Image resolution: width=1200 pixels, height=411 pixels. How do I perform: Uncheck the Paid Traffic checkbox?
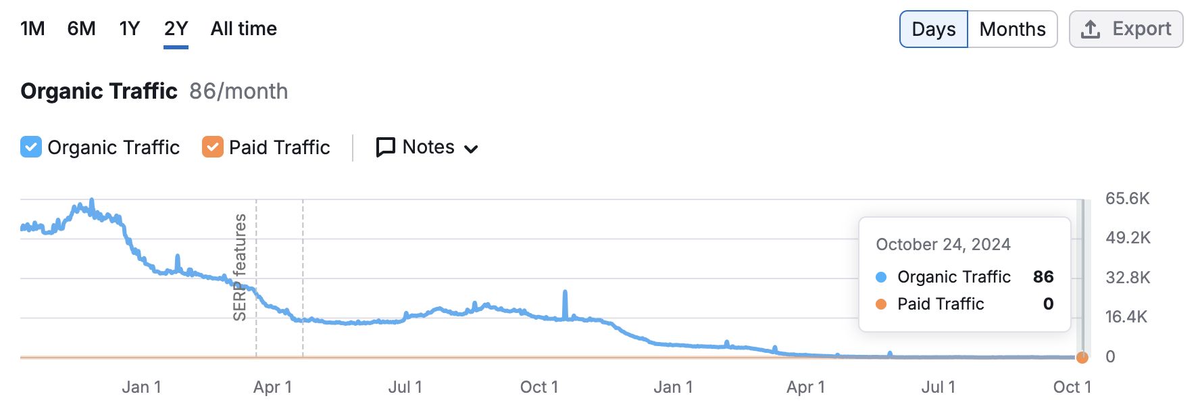pyautogui.click(x=213, y=147)
